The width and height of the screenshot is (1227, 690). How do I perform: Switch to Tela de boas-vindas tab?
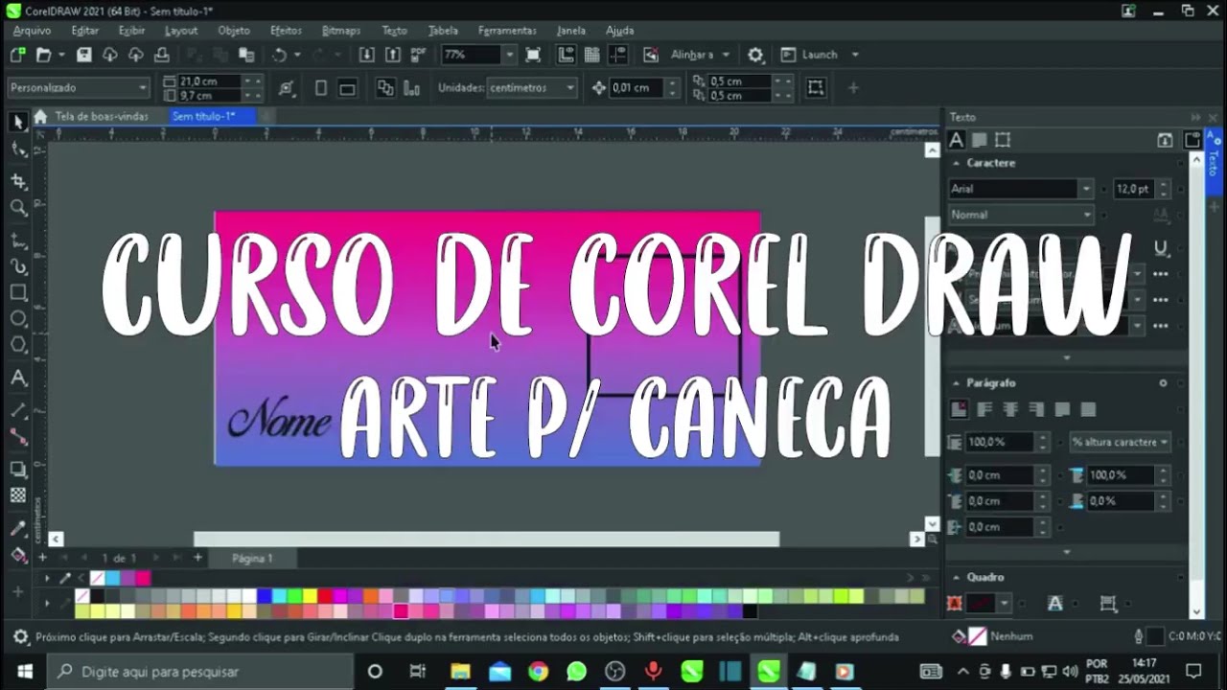[x=102, y=116]
